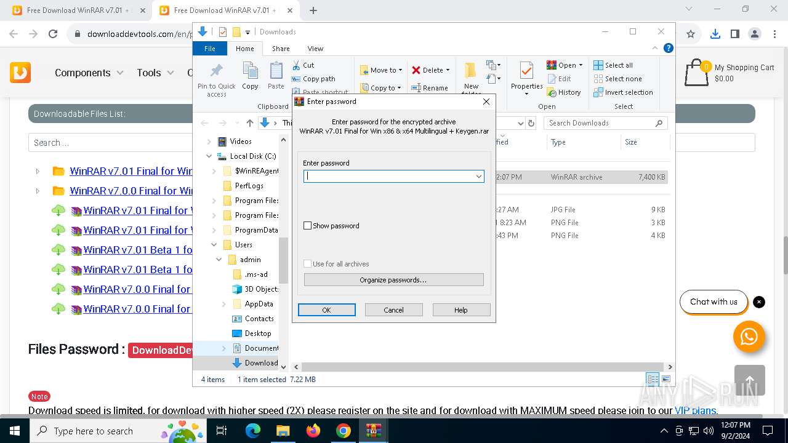Expand the Tools site menu

155,73
